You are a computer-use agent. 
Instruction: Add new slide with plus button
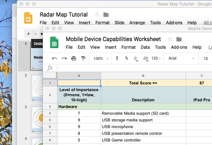tap(28, 34)
